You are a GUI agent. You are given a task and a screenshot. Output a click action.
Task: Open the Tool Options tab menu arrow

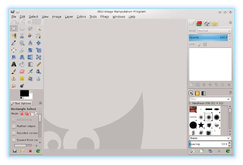(x=40, y=103)
